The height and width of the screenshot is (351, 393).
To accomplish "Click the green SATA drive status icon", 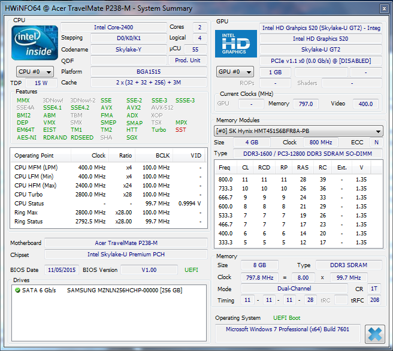I will (x=17, y=290).
